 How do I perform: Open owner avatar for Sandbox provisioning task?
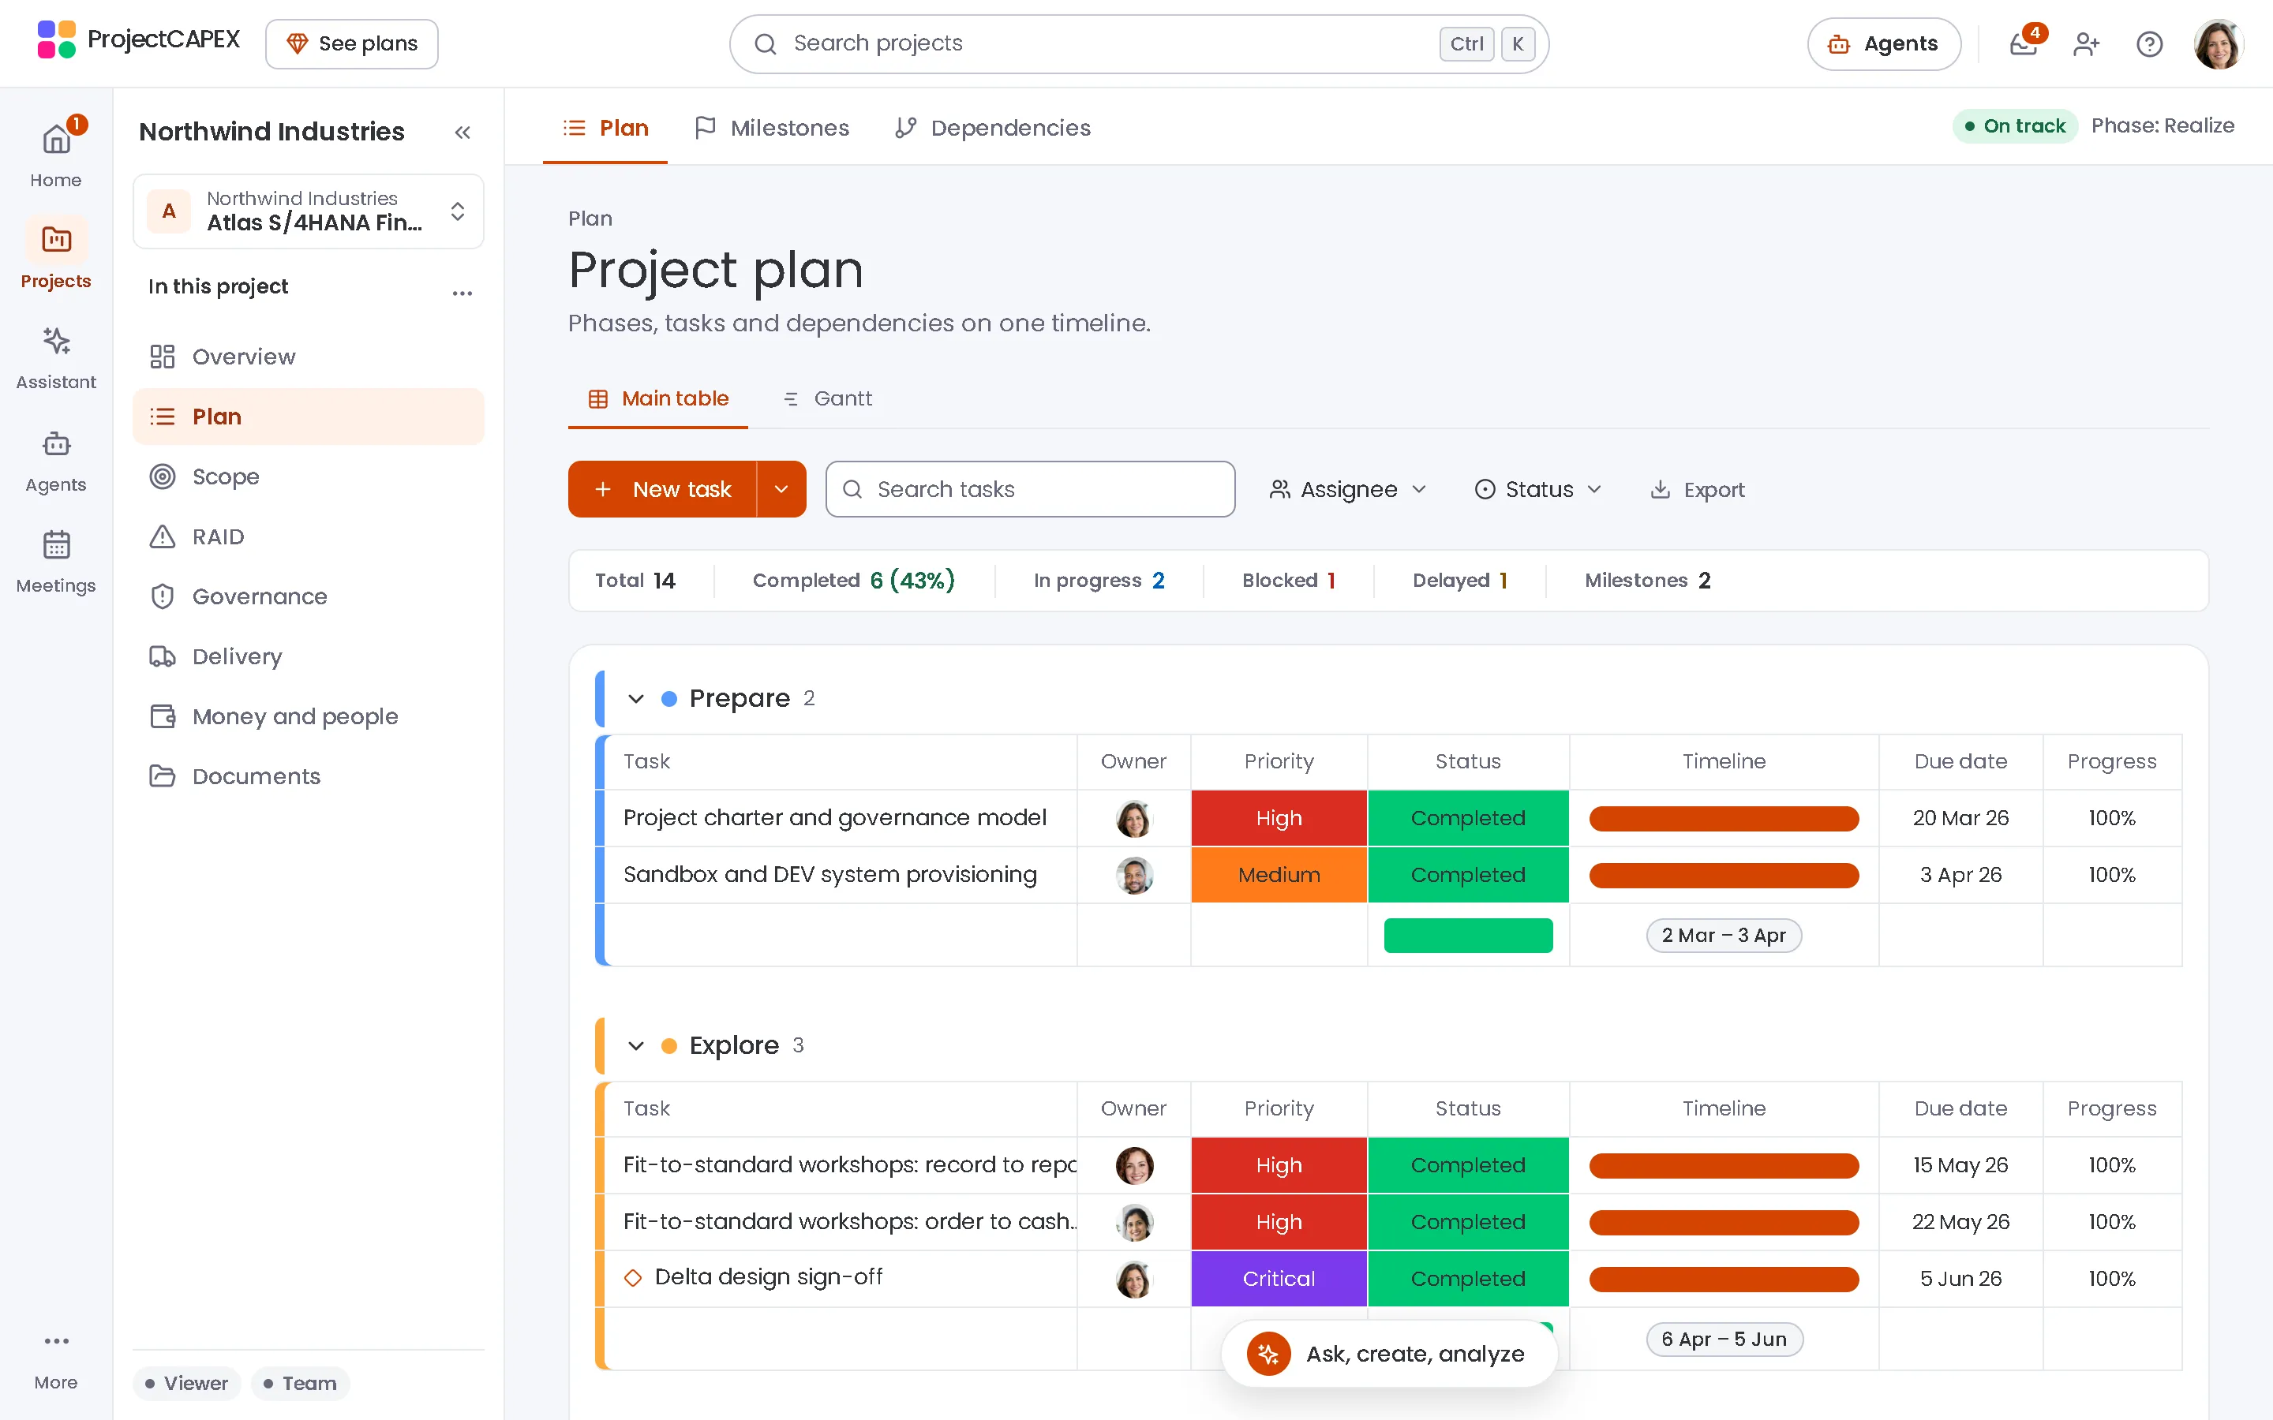1133,876
